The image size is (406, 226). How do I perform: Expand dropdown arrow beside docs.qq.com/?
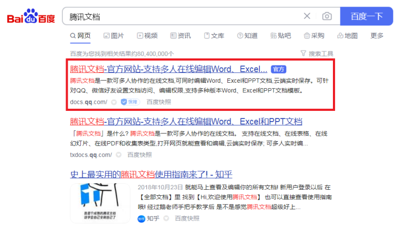click(114, 102)
